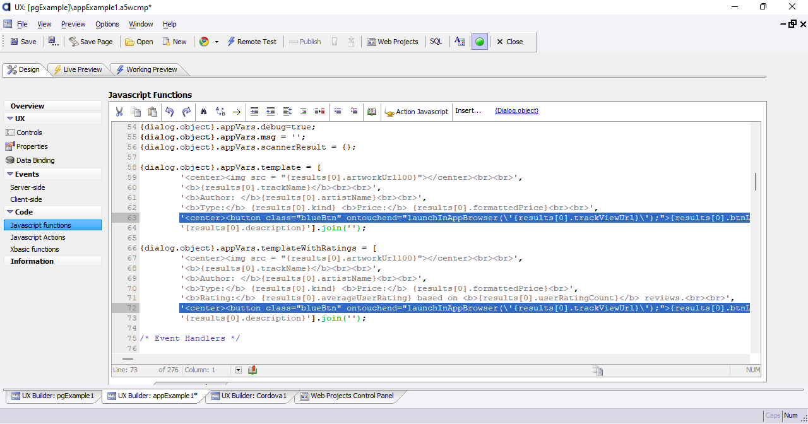Click the Save As icon with ellipsis

(x=54, y=42)
